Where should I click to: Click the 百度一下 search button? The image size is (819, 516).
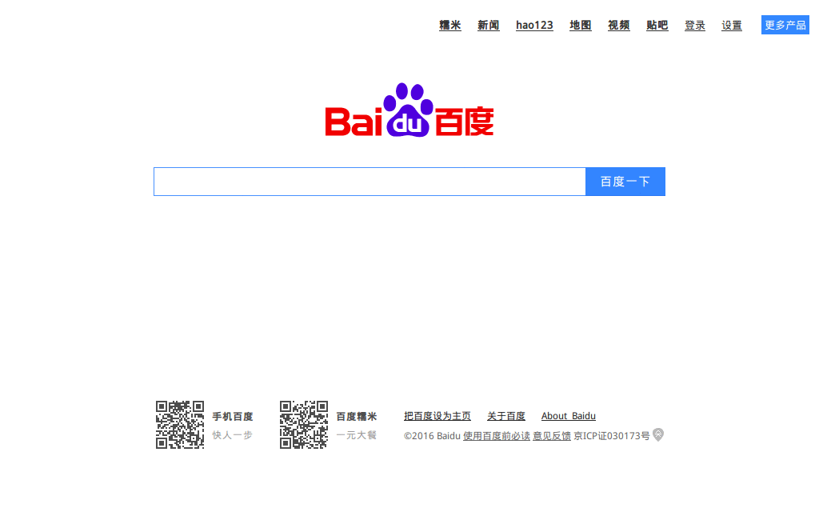point(625,182)
